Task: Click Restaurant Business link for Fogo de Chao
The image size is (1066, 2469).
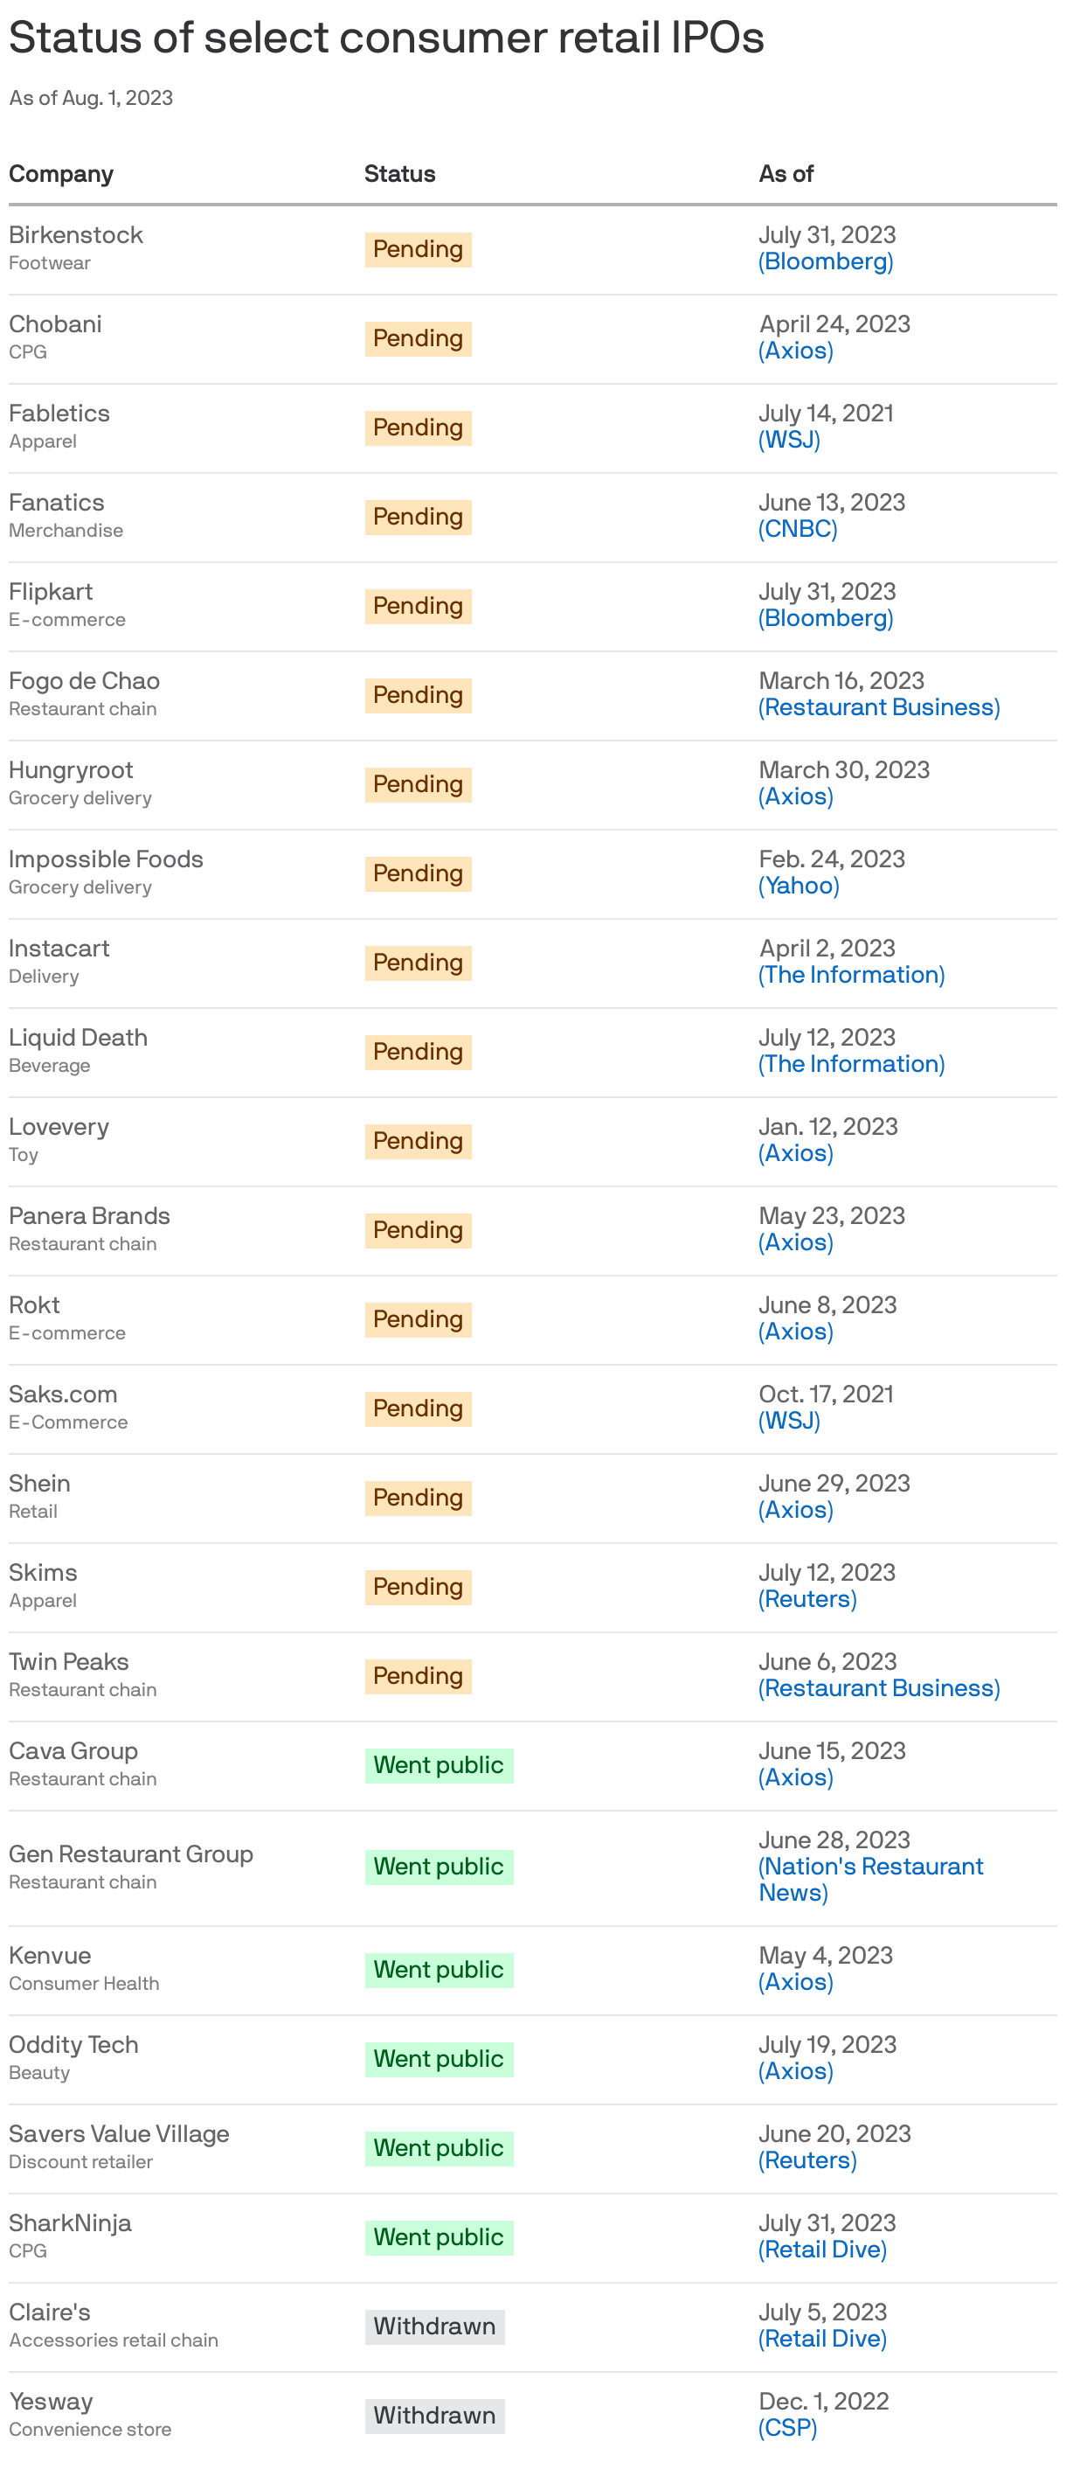Action: (879, 707)
